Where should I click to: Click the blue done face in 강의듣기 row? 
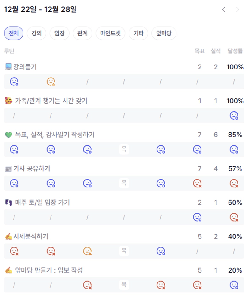point(14,81)
